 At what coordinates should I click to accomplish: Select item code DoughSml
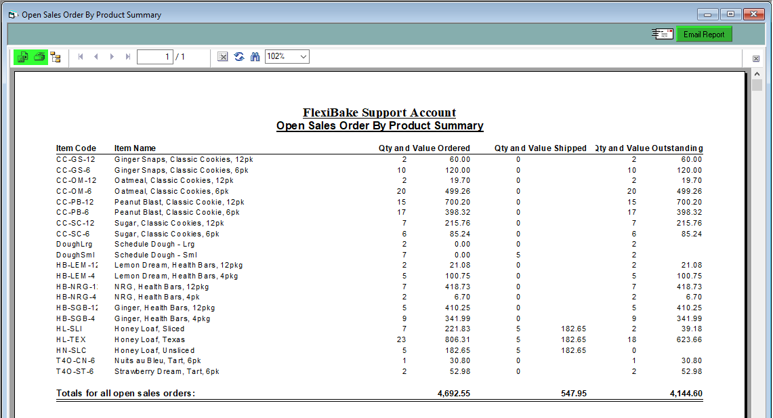75,255
